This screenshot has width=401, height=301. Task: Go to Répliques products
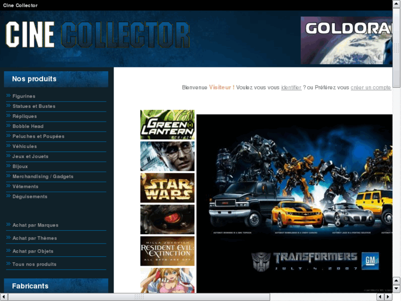[x=25, y=117]
